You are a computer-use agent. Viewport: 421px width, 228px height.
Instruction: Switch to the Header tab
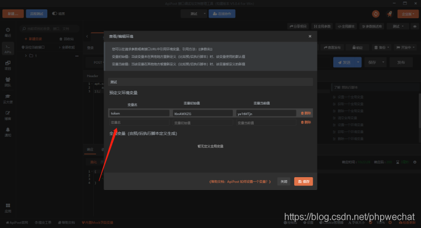click(92, 76)
